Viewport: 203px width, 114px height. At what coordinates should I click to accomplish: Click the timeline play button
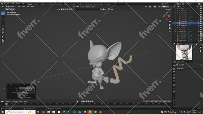[88, 101]
